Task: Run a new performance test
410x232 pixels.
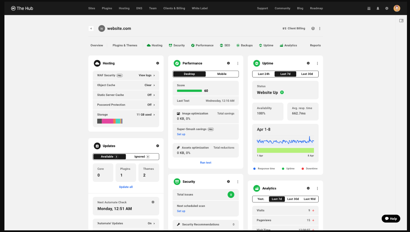Action: click(205, 162)
